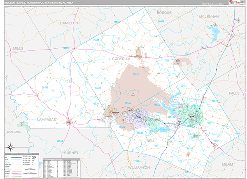Viewport: 247px width, 179px height.
Task: Click the FALLS county label
Action: coord(234,93)
